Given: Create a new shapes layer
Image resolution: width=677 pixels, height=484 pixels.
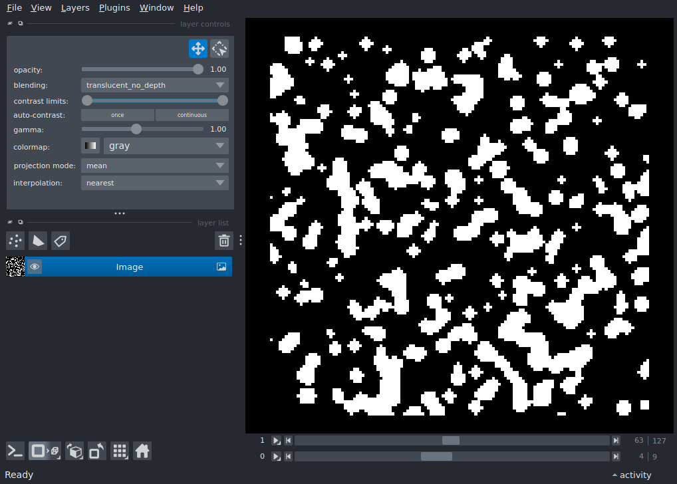Looking at the screenshot, I should [x=38, y=241].
